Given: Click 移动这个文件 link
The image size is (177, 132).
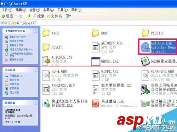Looking at the screenshot, I should (16, 41).
